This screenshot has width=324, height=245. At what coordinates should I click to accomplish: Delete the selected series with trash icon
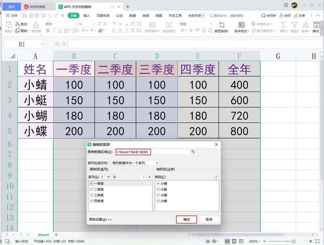tap(114, 177)
